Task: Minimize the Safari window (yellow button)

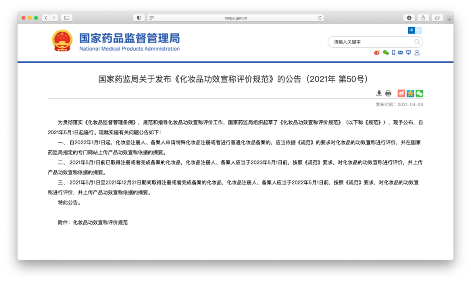Action: pos(30,18)
